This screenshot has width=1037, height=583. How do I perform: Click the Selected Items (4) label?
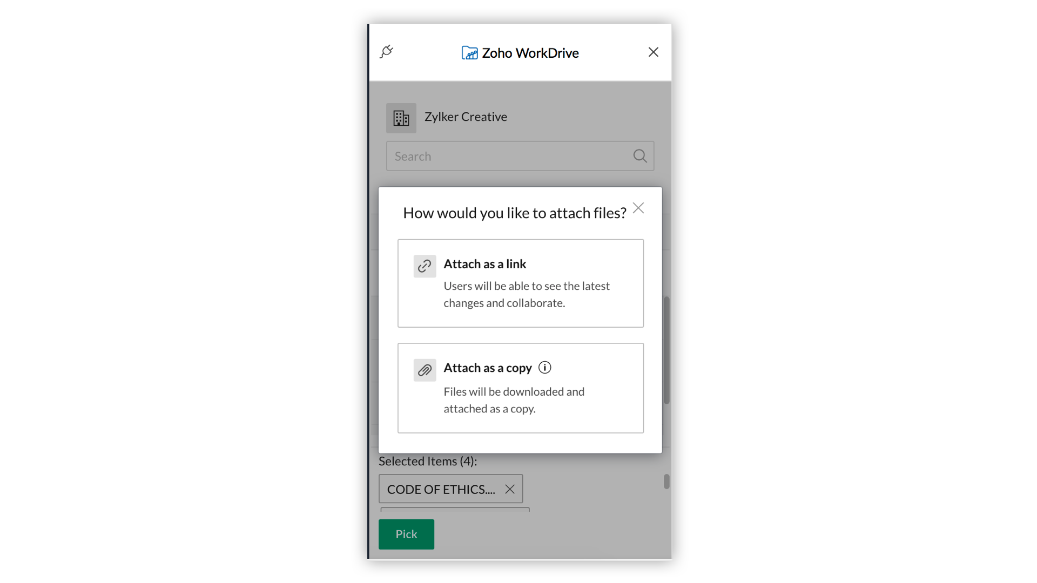(427, 461)
